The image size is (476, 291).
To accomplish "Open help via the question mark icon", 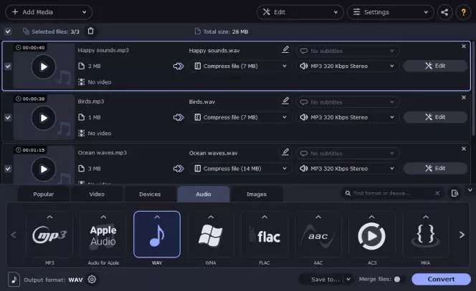I will point(463,12).
